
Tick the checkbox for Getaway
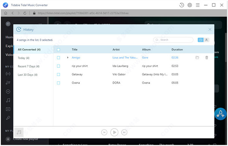point(59,75)
